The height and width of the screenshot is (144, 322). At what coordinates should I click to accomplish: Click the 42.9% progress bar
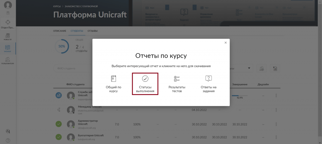240,96
